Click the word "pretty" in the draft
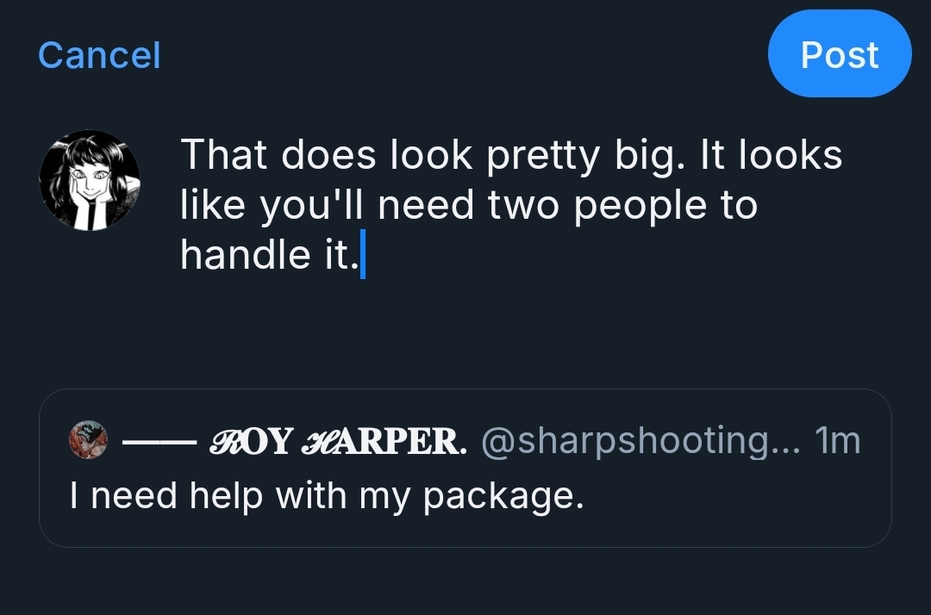Screen dimensions: 931x615 pos(541,156)
